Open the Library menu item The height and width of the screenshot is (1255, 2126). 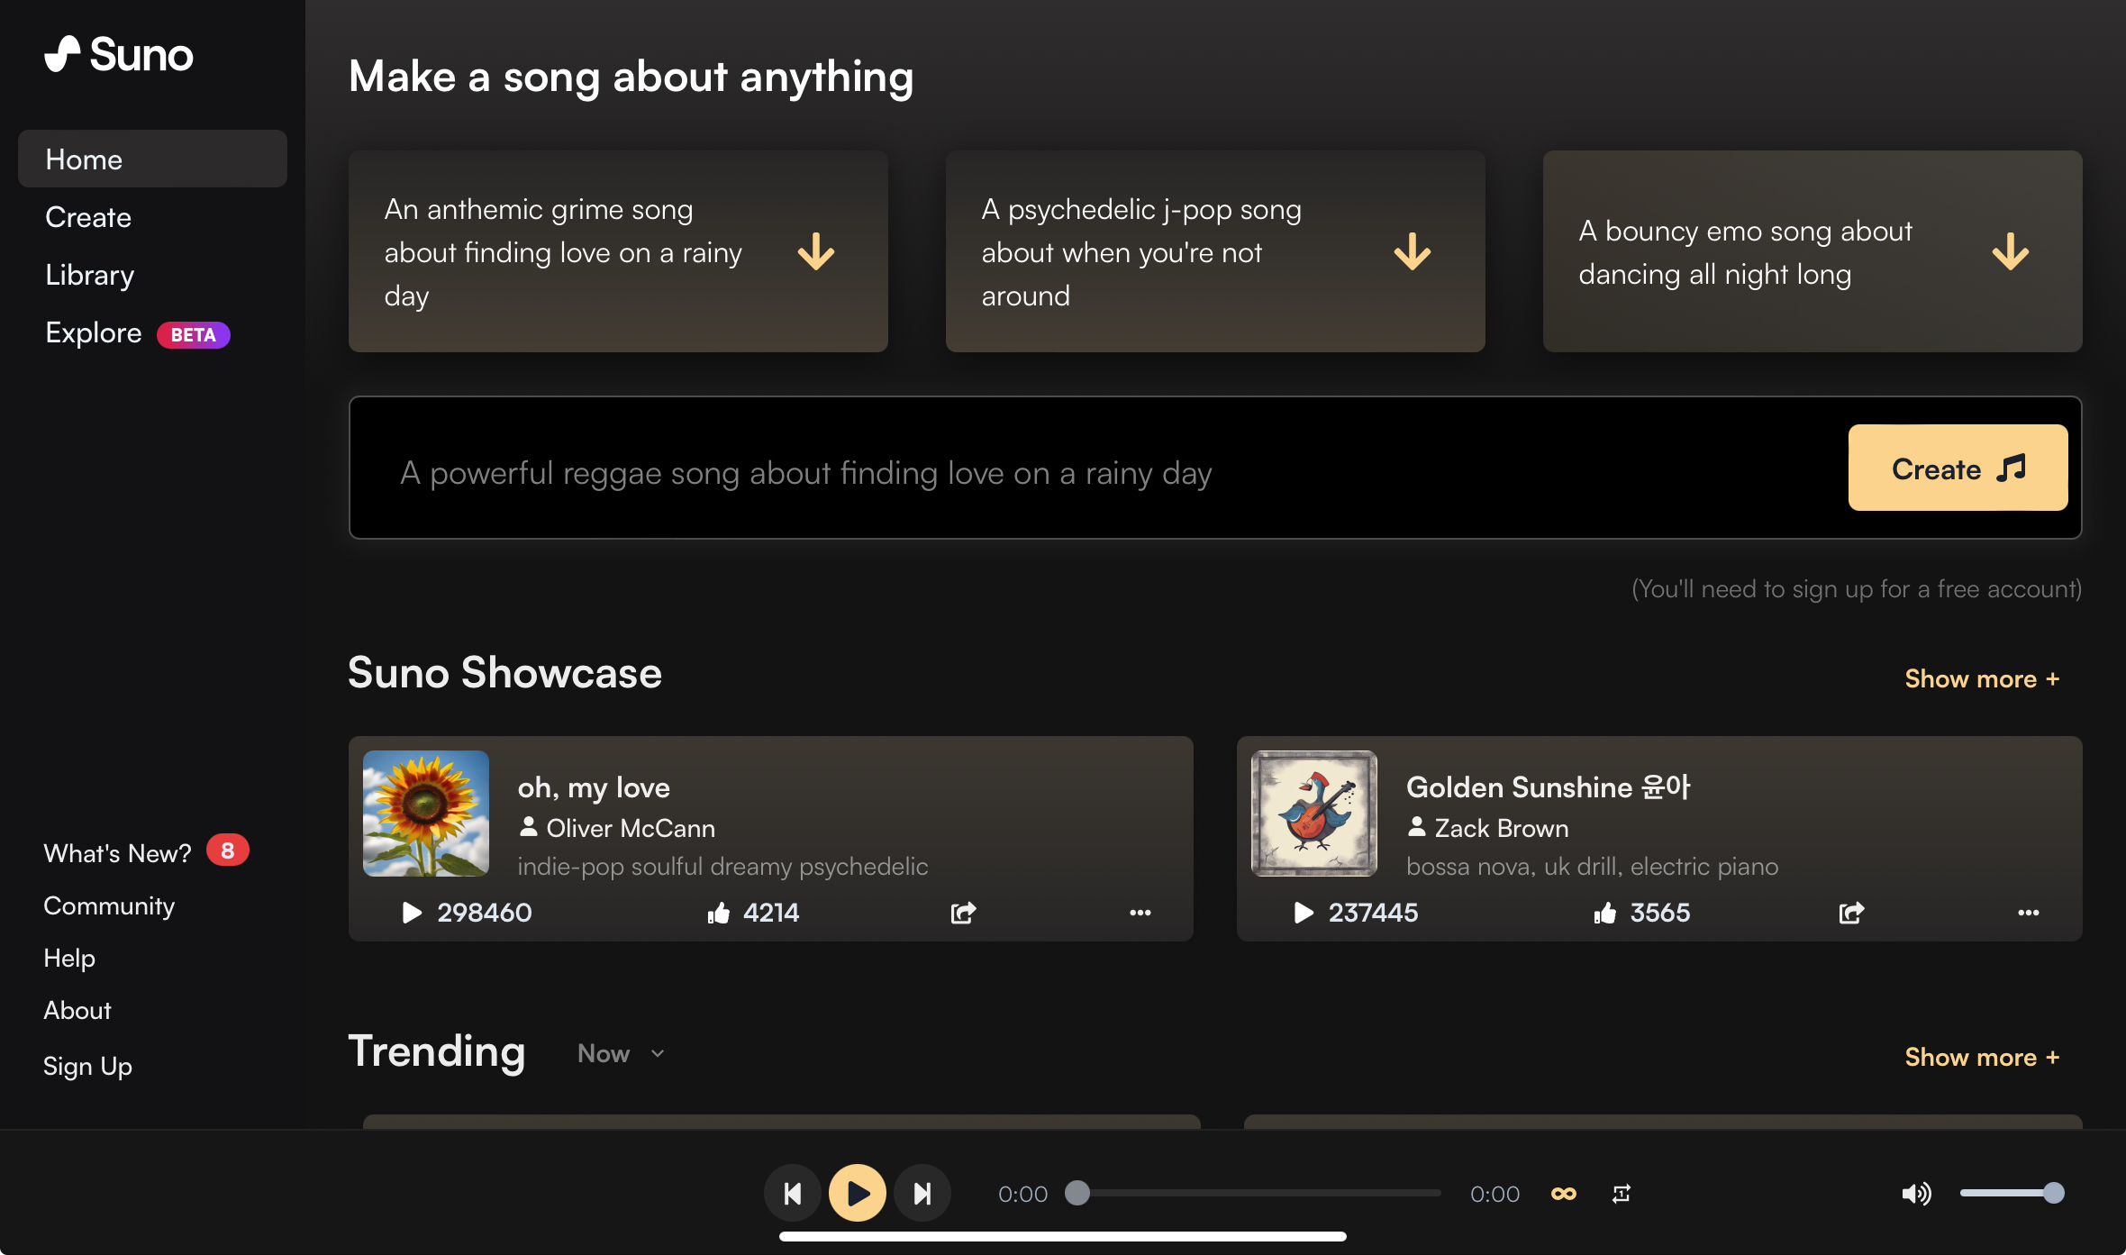click(90, 275)
